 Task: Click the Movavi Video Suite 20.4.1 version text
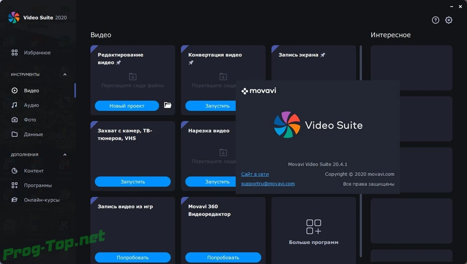(318, 164)
